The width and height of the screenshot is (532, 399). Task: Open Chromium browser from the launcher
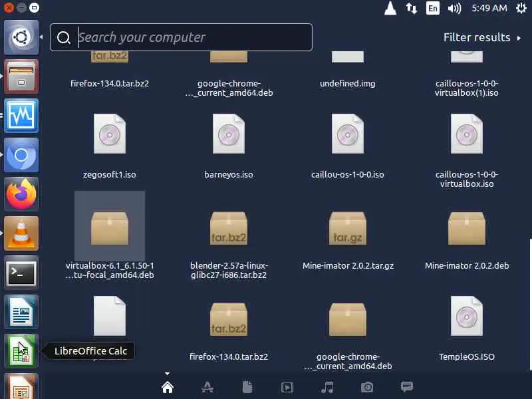tap(21, 155)
